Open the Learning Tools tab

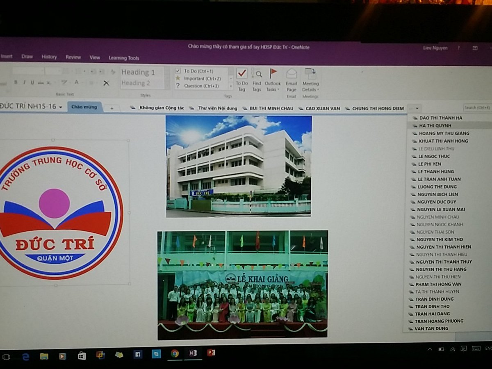(123, 58)
